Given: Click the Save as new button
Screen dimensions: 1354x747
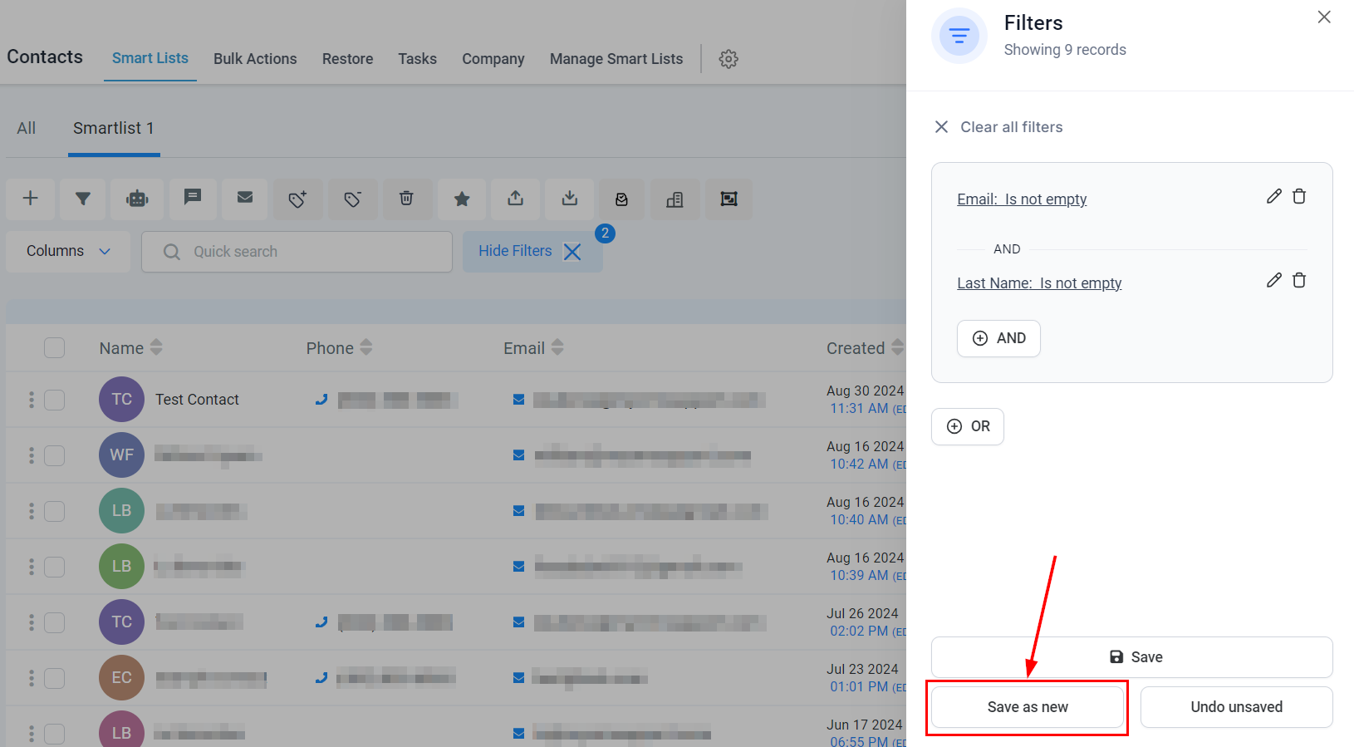Looking at the screenshot, I should 1028,707.
